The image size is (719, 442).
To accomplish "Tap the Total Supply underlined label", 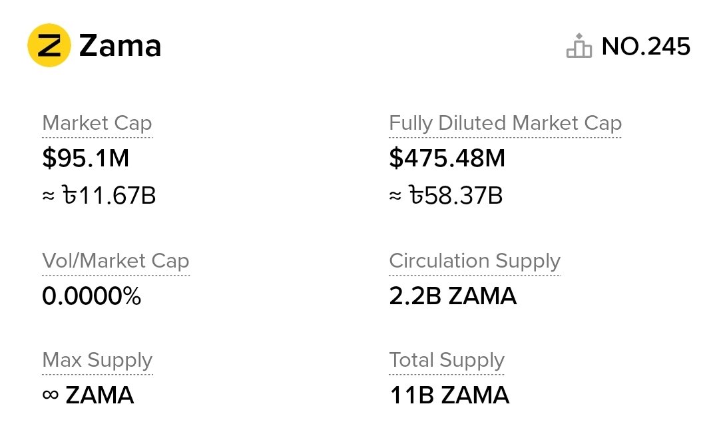I will click(446, 360).
